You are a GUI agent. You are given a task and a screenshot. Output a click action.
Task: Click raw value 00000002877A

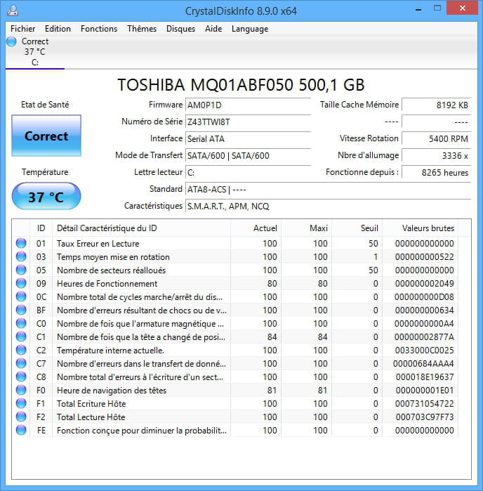pyautogui.click(x=424, y=337)
